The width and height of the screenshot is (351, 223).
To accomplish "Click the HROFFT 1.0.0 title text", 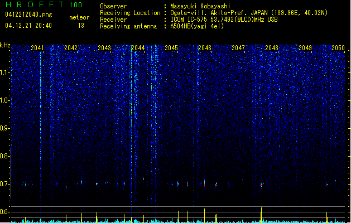I will 44,4.
